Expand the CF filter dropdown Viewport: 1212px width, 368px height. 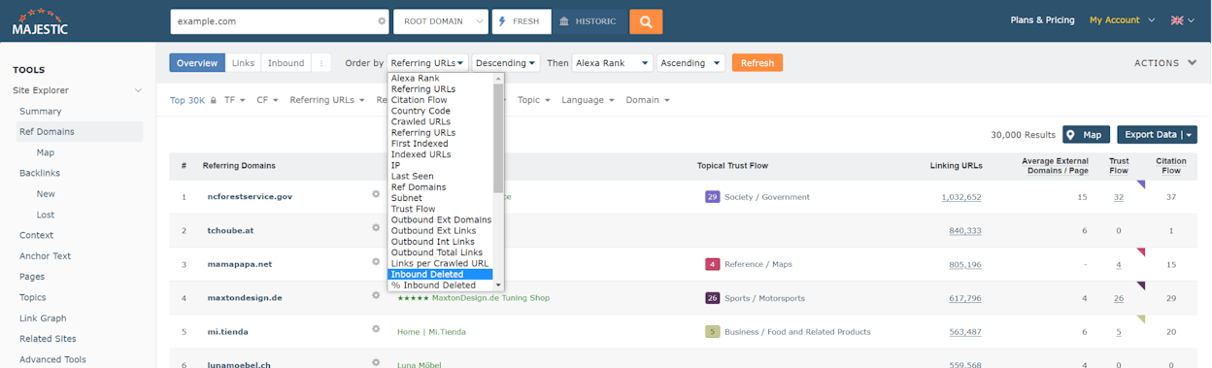[x=268, y=100]
